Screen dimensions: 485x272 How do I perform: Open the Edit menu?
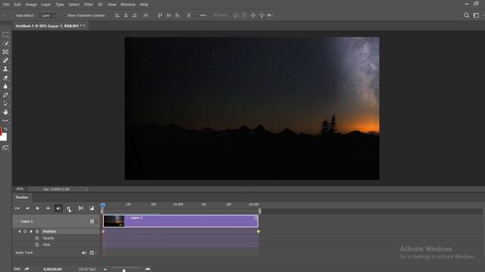pyautogui.click(x=17, y=5)
